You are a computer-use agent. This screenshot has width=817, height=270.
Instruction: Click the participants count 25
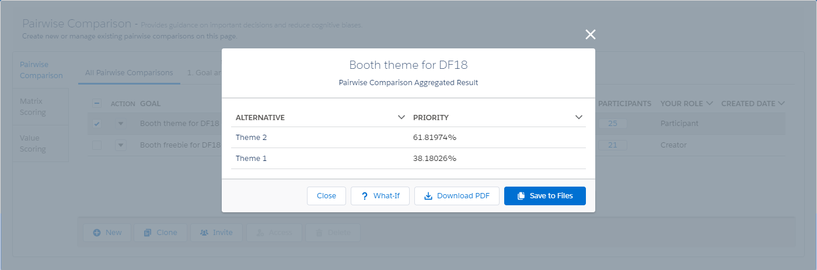(612, 124)
